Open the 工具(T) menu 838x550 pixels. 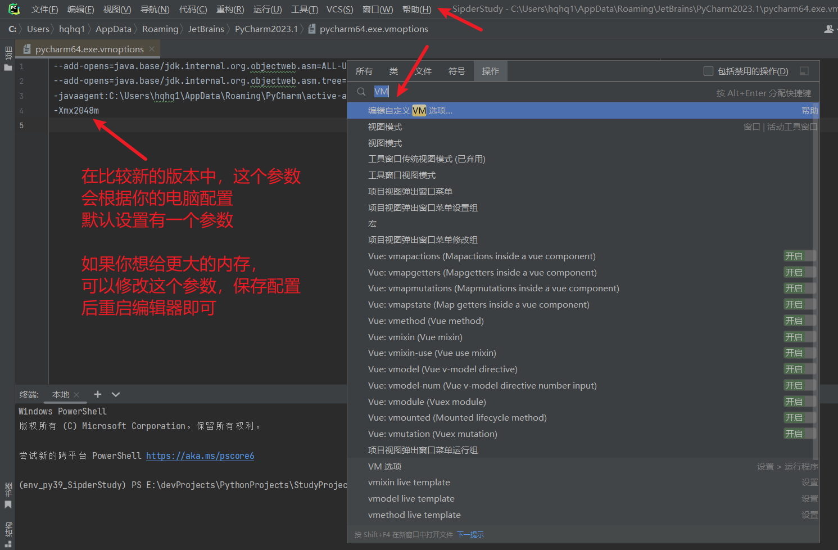[x=305, y=9]
